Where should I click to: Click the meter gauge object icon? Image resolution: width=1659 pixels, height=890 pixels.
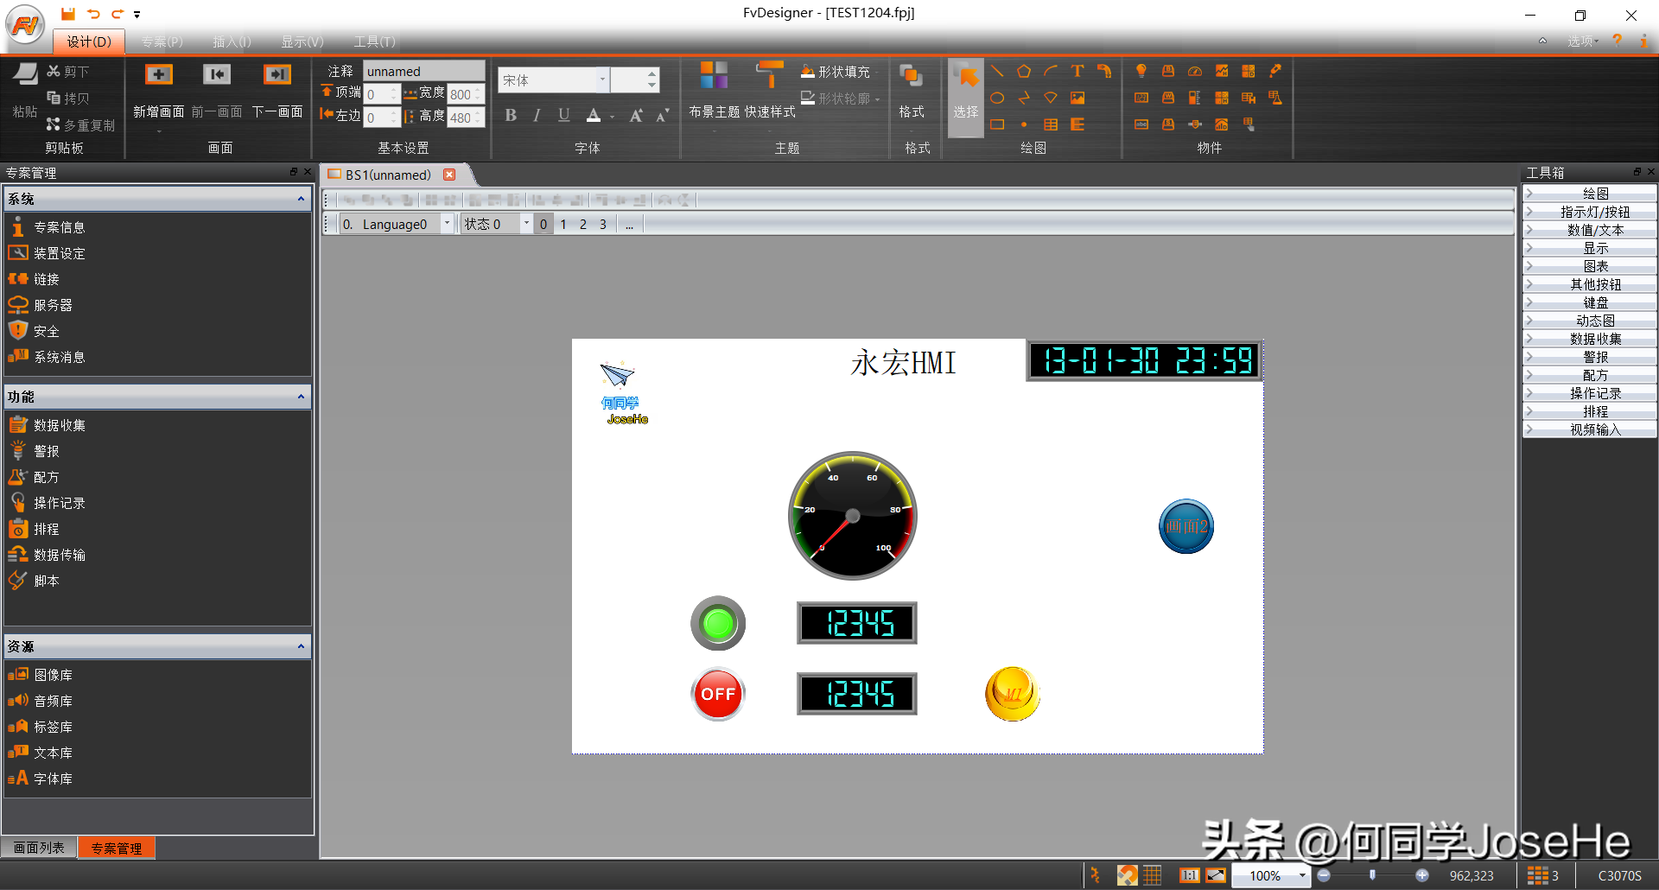[1195, 72]
